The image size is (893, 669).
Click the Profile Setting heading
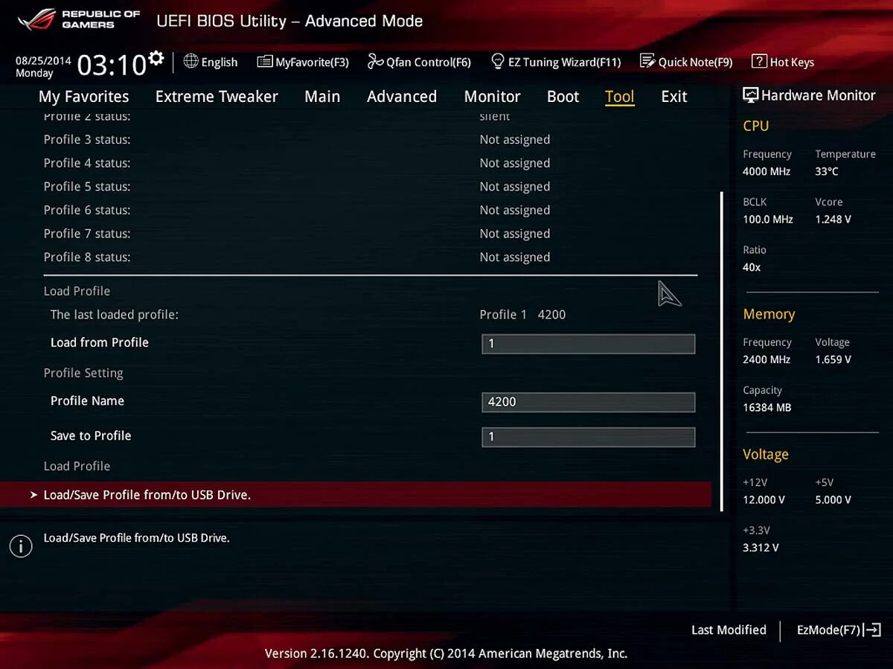83,373
